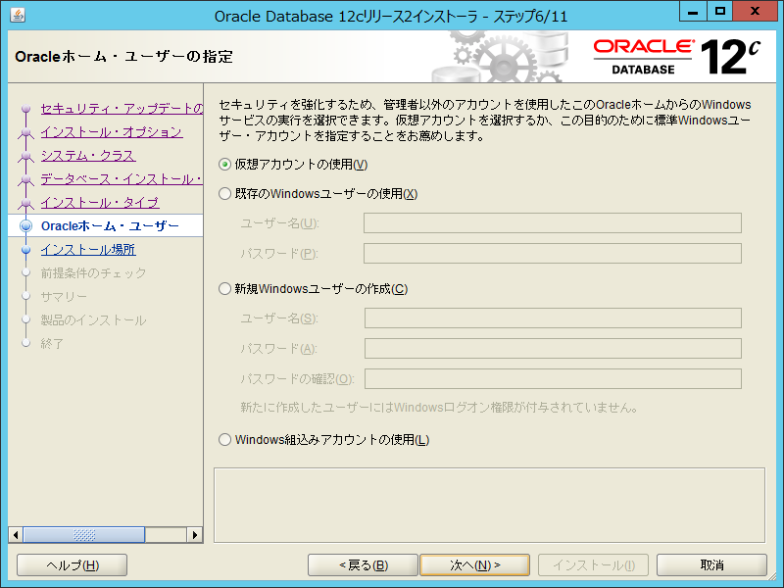Click the ユーザー名(S) input field
784x588 pixels.
point(553,318)
